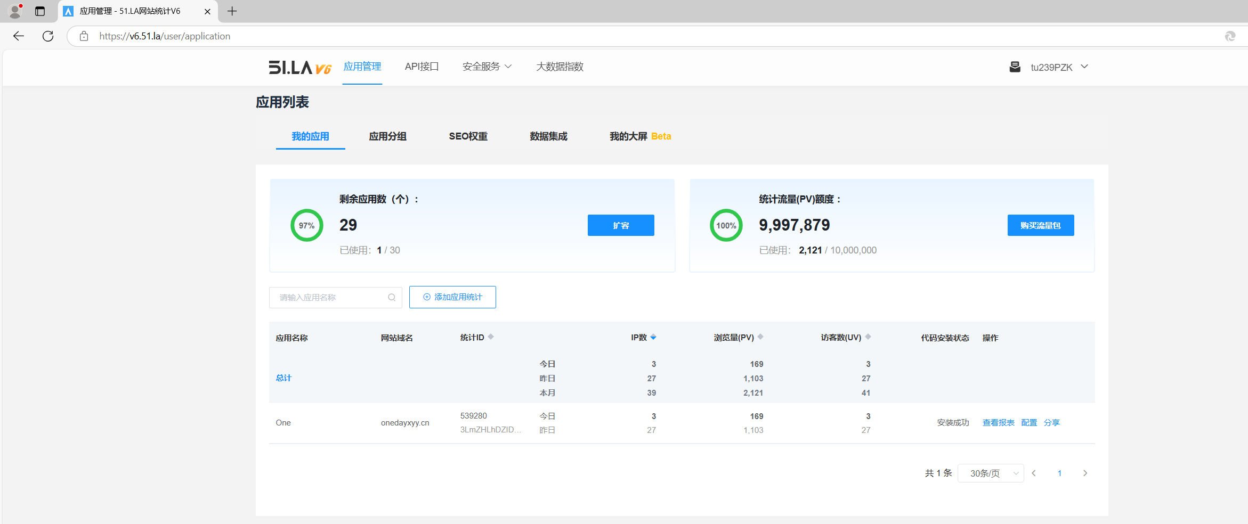The width and height of the screenshot is (1248, 524).
Task: Click the 总计 link
Action: tap(283, 378)
